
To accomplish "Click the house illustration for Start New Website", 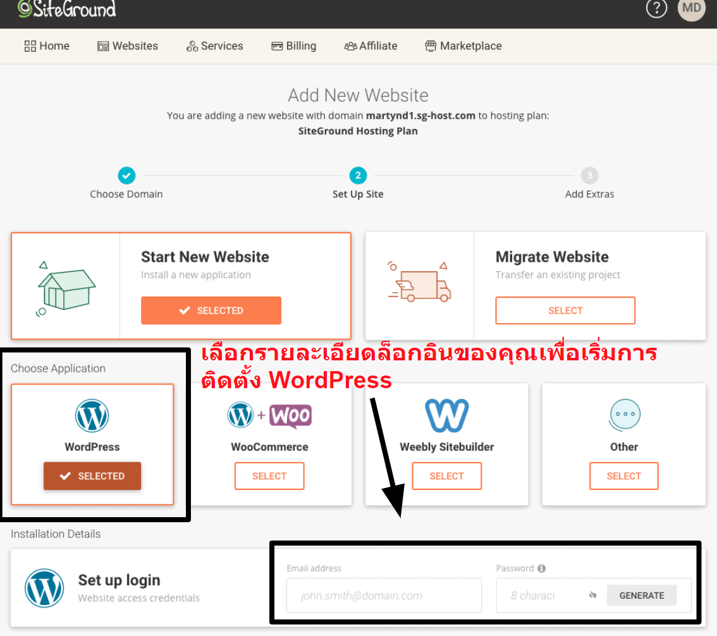I will (65, 288).
